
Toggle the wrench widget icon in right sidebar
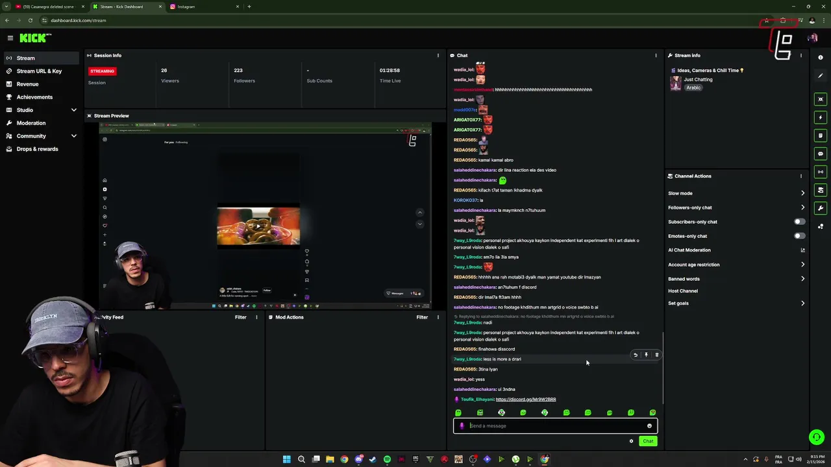821,208
